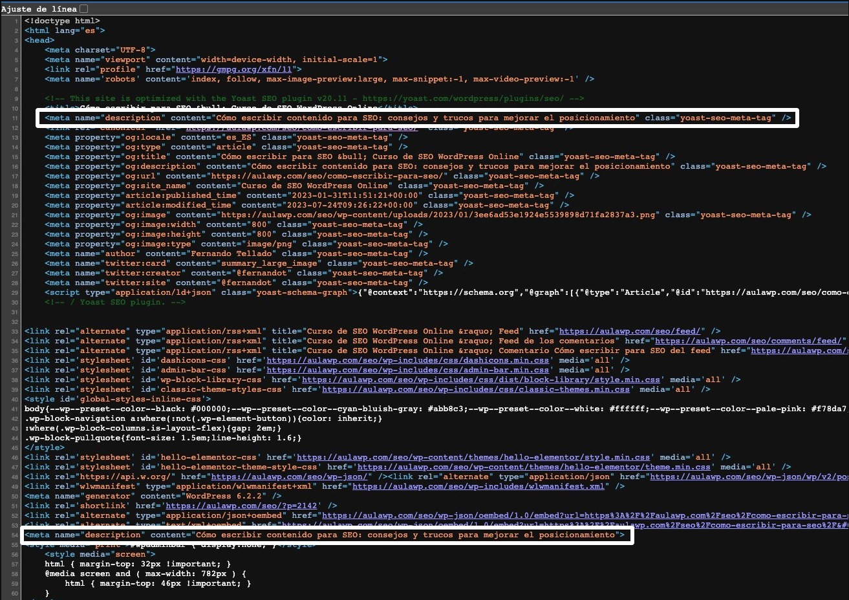Screen dimensions: 849x600
Task: Open the admin-bar.min.css stylesheet link
Action: tap(407, 370)
